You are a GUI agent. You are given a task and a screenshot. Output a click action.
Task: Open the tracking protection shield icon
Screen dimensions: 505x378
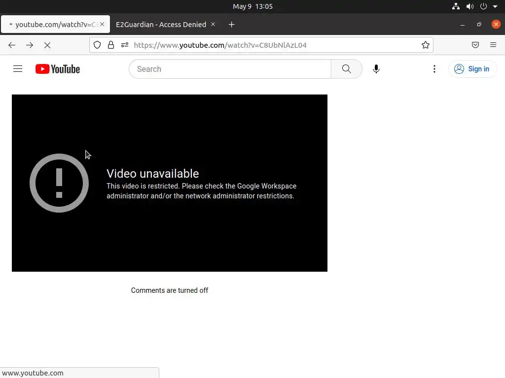[97, 45]
